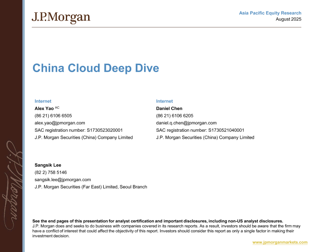Click the August 2025 date text

[288, 19]
